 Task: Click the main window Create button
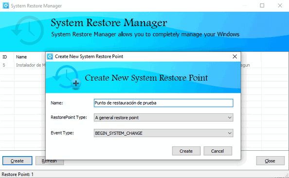click(17, 161)
